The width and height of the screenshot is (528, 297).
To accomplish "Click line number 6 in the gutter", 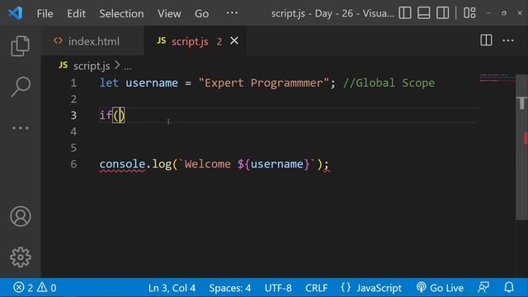I will [73, 164].
